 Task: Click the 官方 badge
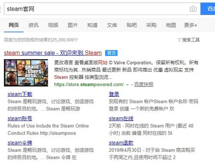111,53
